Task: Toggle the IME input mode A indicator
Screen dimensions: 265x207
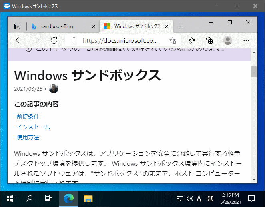Action: (x=199, y=199)
